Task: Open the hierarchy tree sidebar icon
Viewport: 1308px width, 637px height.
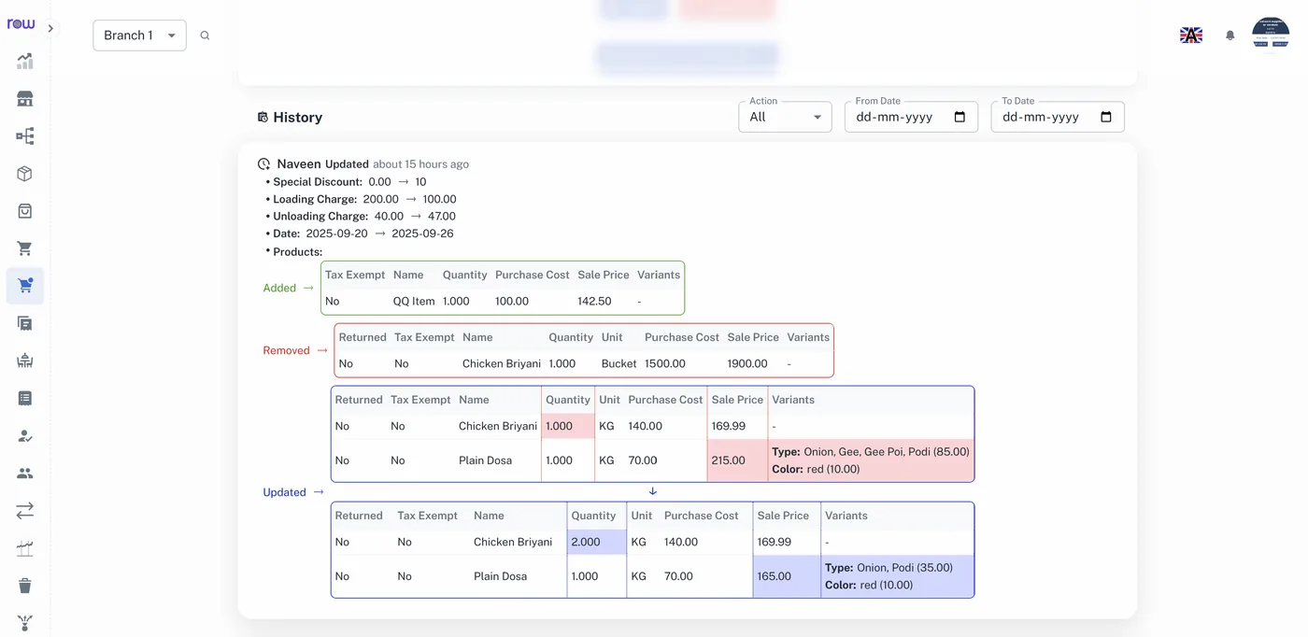Action: coord(25,136)
